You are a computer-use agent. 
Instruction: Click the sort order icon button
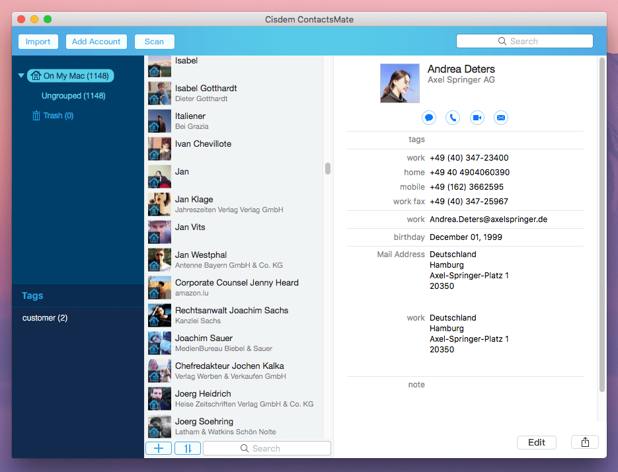(x=188, y=448)
